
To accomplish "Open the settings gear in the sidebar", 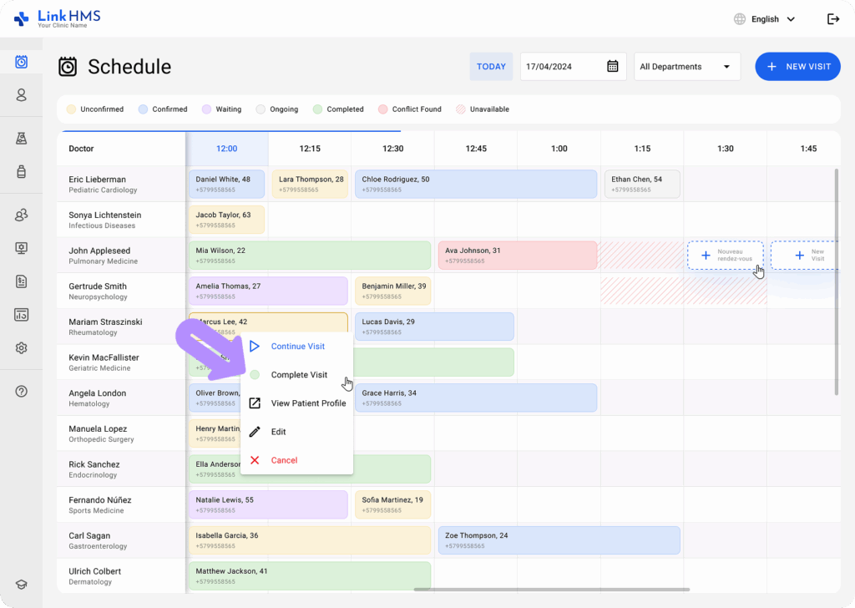I will coord(22,348).
